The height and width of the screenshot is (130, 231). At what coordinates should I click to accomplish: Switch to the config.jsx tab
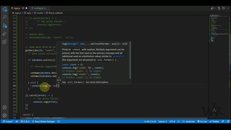[x=39, y=8]
